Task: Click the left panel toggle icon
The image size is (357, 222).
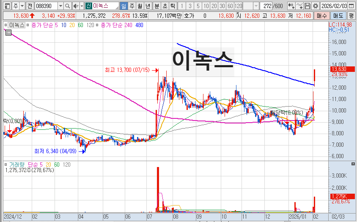Action: (7, 6)
